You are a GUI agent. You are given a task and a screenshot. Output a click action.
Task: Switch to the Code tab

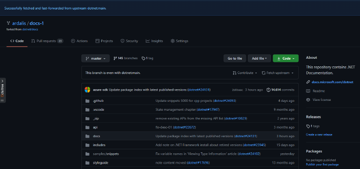(17, 41)
